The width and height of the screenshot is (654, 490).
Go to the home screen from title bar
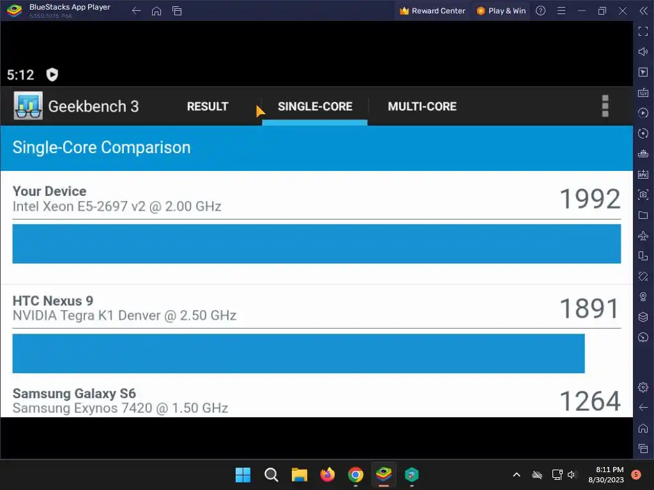click(x=156, y=11)
